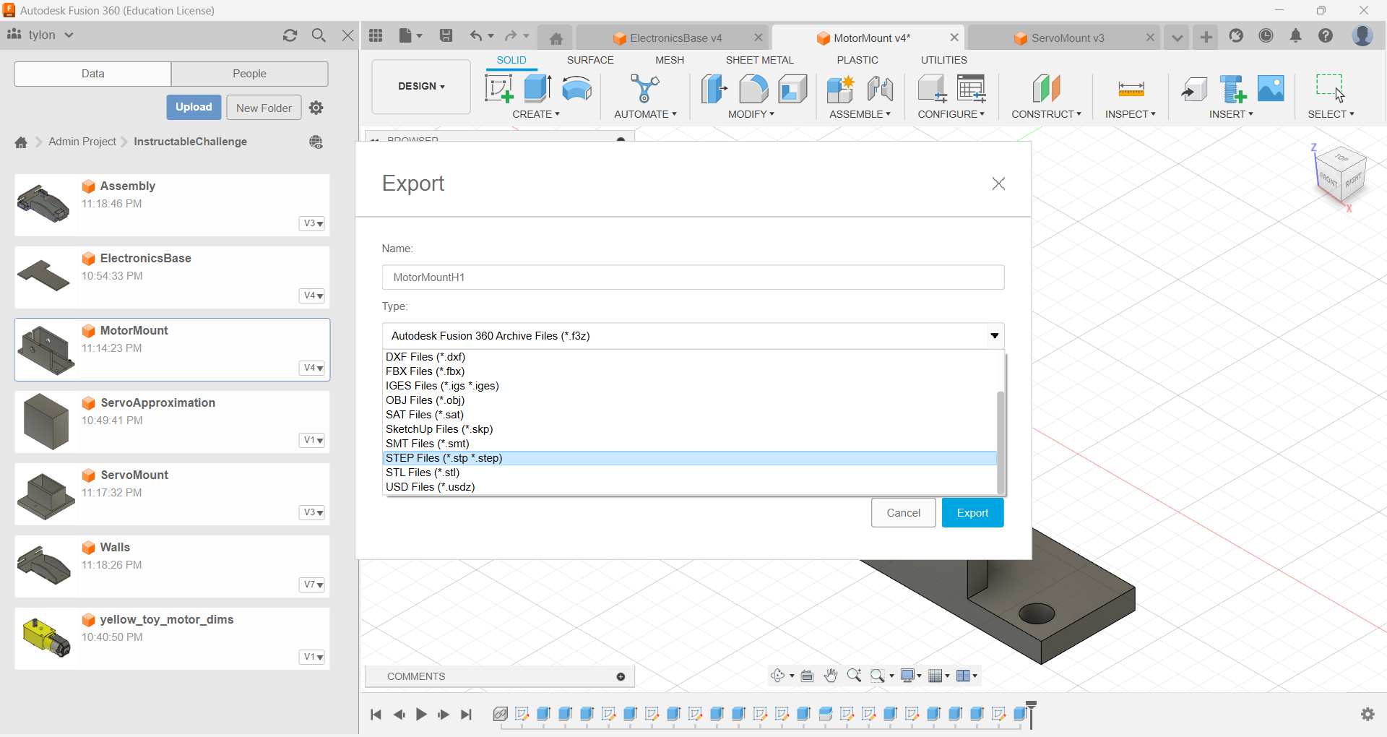Click the Configure Design icon
Screen dimensions: 1387x737
[x=932, y=89]
